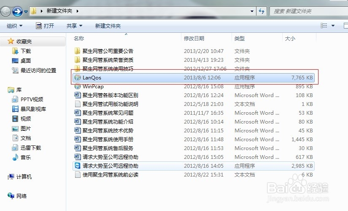Image resolution: width=348 pixels, height=211 pixels.
Task: Select 桌面 in the navigation pane
Action: [x=26, y=61]
